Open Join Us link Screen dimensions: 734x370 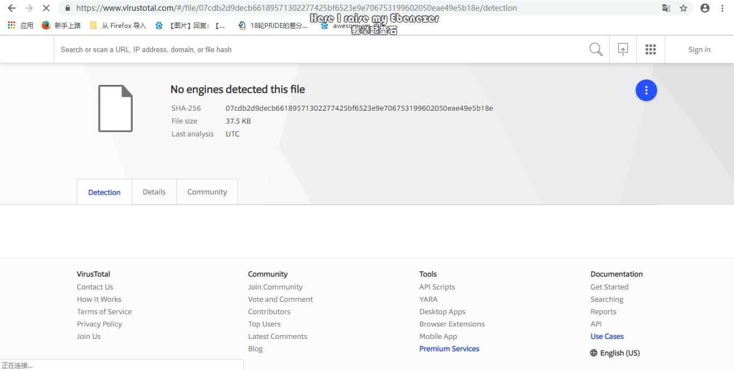coord(89,336)
